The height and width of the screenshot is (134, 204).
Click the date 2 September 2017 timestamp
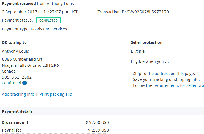[x=40, y=12]
